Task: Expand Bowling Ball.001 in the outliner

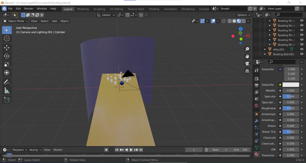Action: [265, 54]
